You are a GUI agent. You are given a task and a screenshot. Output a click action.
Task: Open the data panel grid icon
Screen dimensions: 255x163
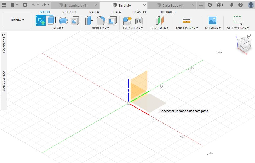pos(4,5)
